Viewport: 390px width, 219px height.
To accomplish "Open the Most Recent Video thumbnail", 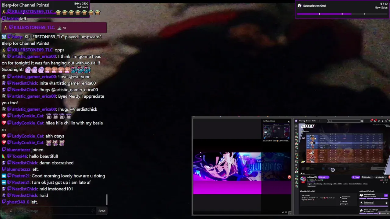I will coord(276,131).
